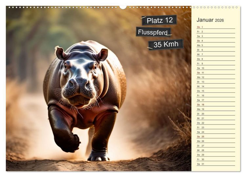This screenshot has width=246, height=177.
Task: Select the 'Sa 3' calendar row
Action: pyautogui.click(x=216, y=36)
